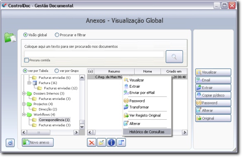Image resolution: width=242 pixels, height=158 pixels.
Task: Choose Histórico de Consultas menu entry
Action: [x=147, y=132]
